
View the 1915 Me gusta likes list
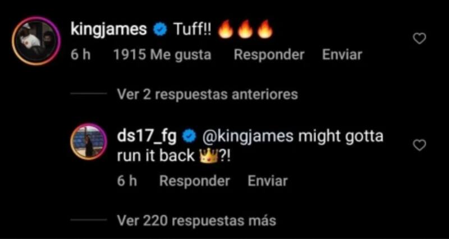(x=162, y=54)
